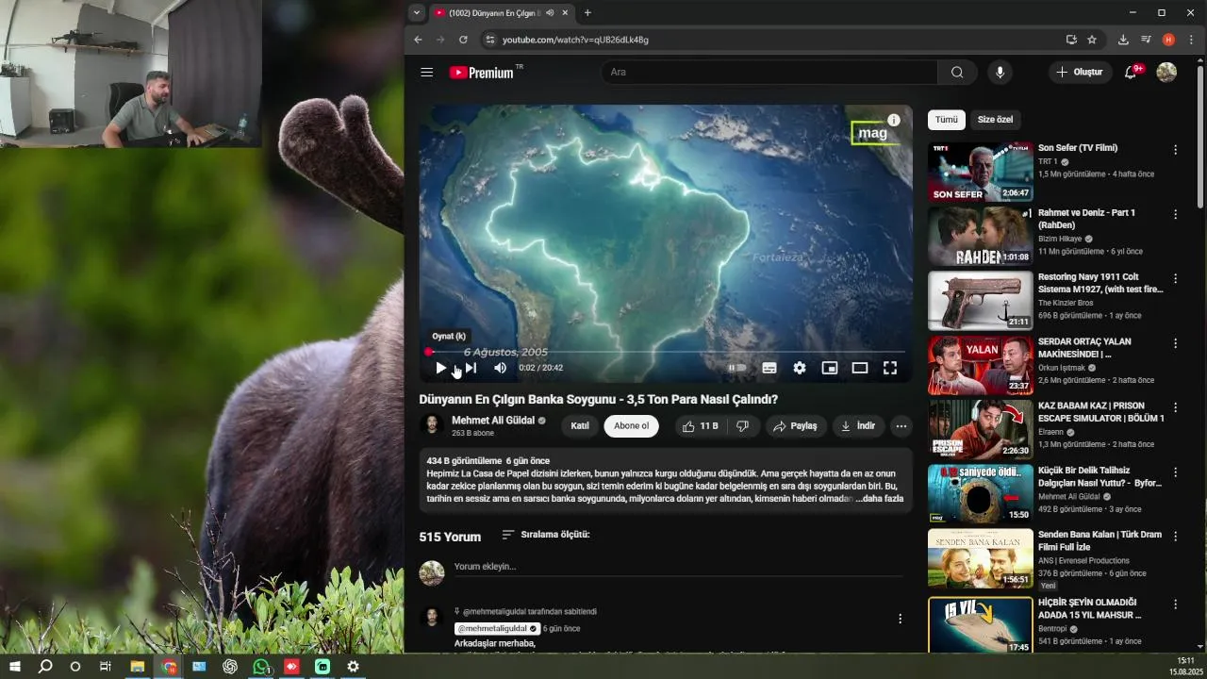Open options for SERDAR ORTAÇ YALAN video
Viewport: 1207px width, 679px height.
click(1175, 343)
